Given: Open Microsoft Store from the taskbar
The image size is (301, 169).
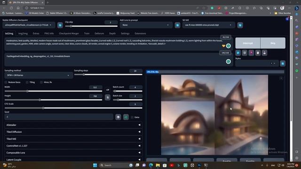Looking at the screenshot, I should 165,165.
